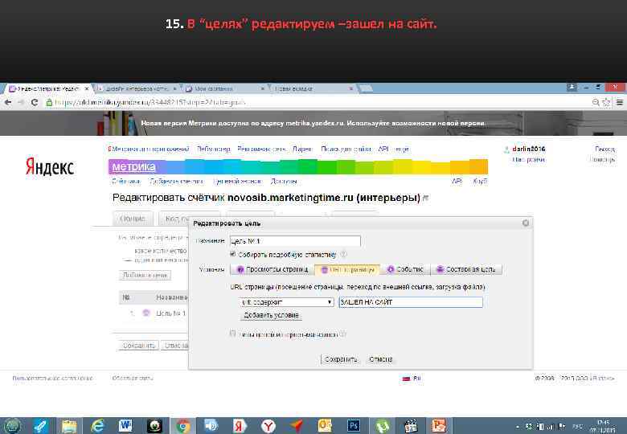Click Добавить условие button
Image resolution: width=627 pixels, height=434 pixels.
(x=271, y=315)
